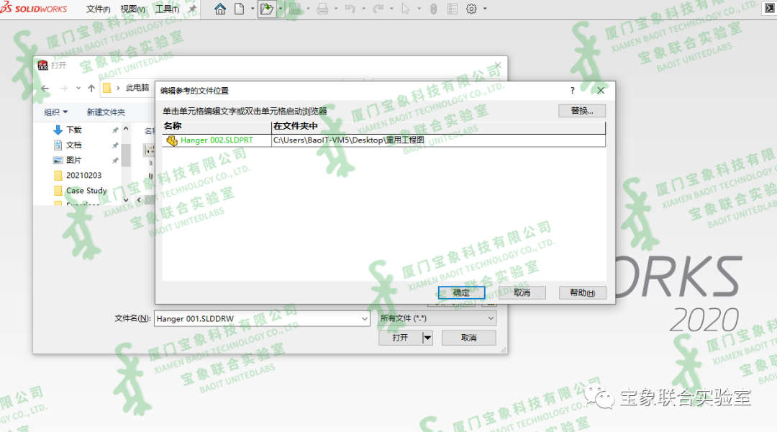
Task: Click the Open file folder icon
Action: (x=267, y=9)
